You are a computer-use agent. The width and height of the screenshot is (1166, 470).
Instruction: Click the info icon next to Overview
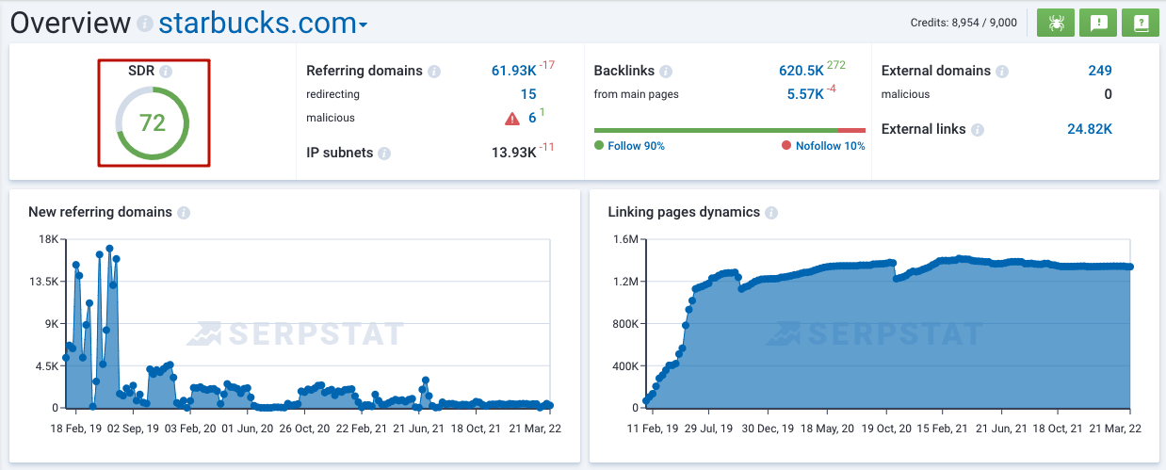pyautogui.click(x=144, y=24)
